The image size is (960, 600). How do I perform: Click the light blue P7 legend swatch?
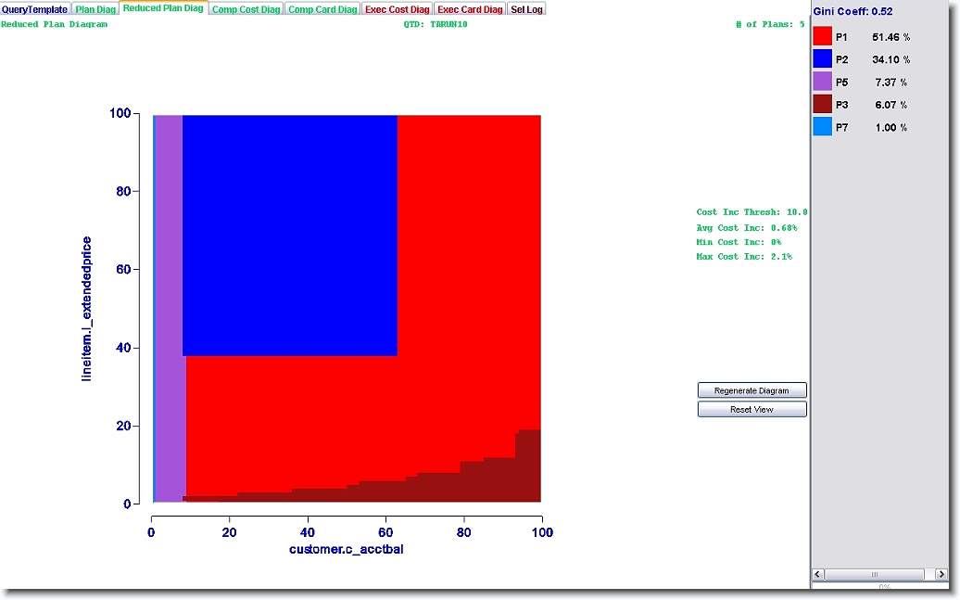click(822, 127)
